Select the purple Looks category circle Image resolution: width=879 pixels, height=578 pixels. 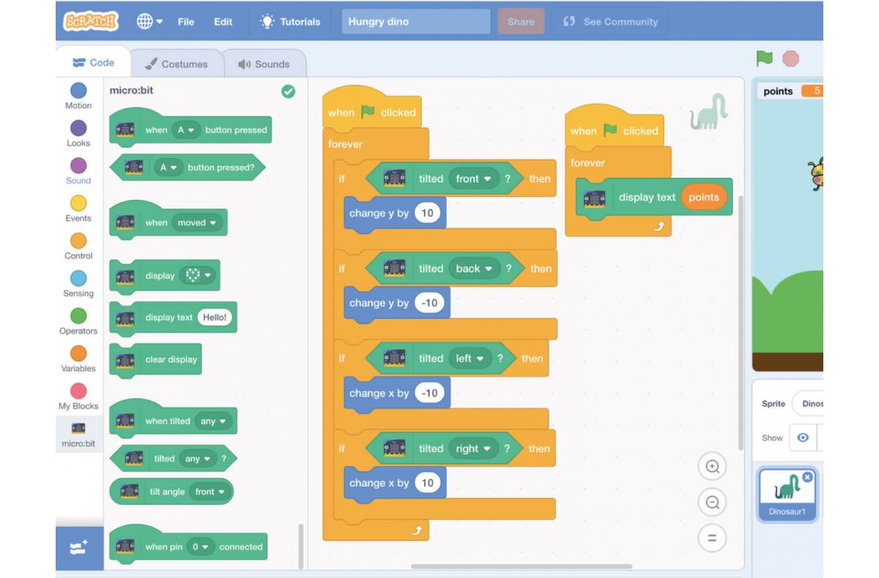[x=78, y=128]
